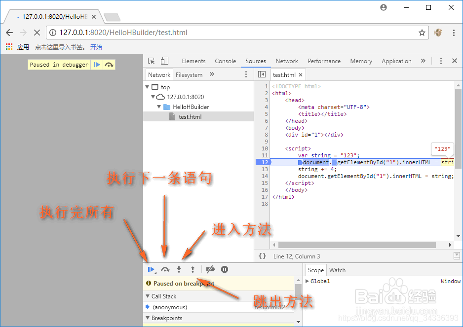Screen dimensions: 463x327
Task: Click the address bar URL
Action: coord(123,33)
